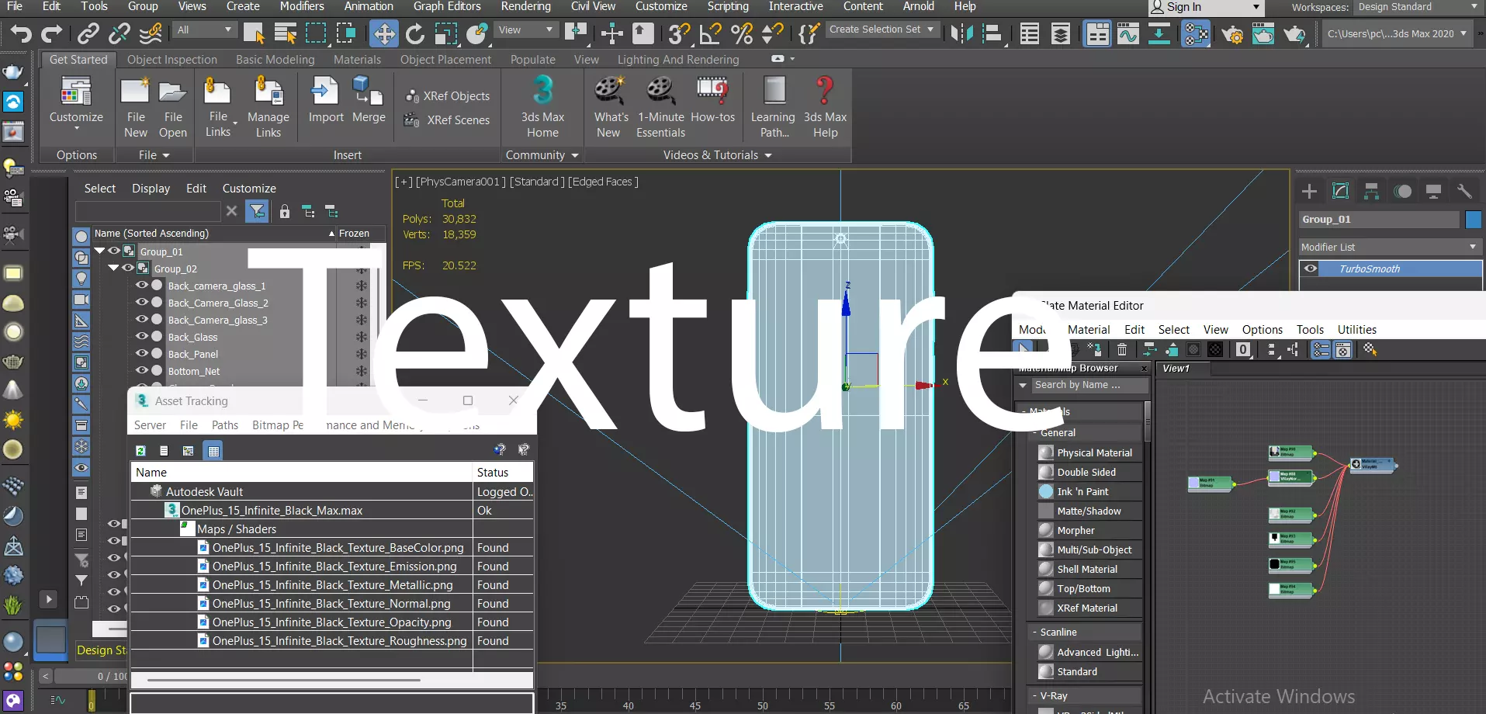Activate the Bind to Space Warp tool

pos(151,33)
